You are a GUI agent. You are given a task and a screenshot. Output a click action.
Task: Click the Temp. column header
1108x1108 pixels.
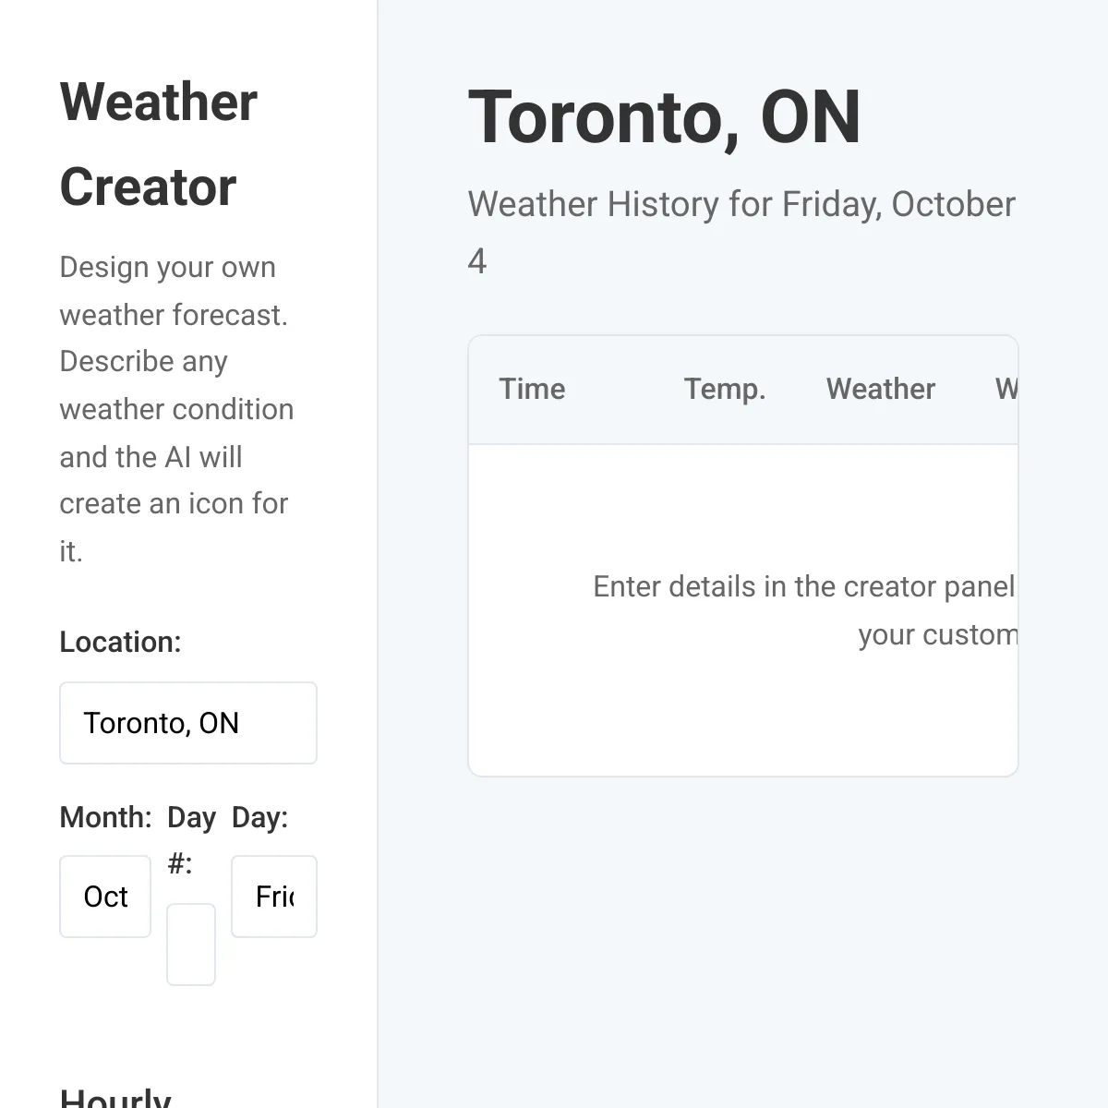tap(725, 389)
